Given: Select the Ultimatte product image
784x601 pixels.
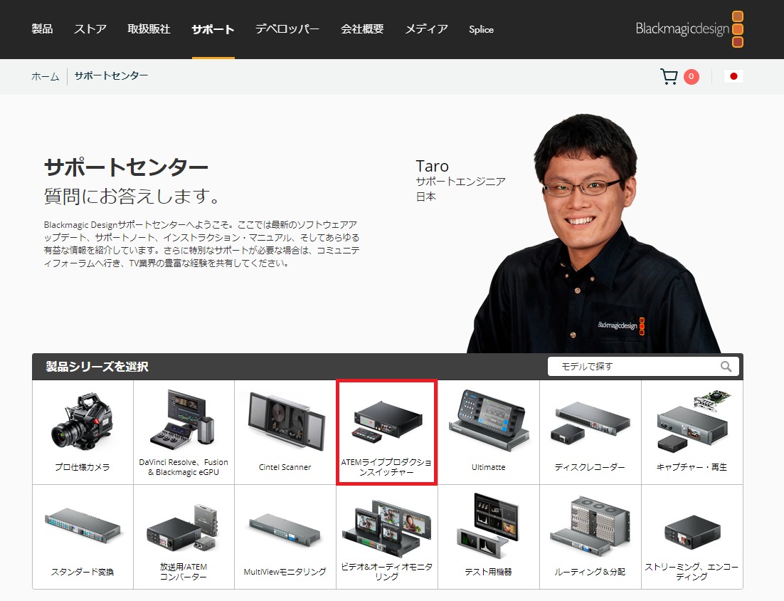Looking at the screenshot, I should [x=489, y=421].
